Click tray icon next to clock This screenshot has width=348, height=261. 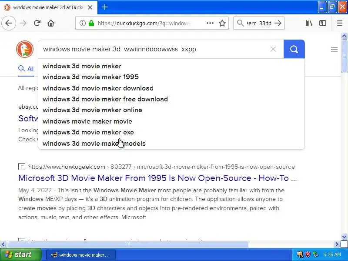coord(316,254)
